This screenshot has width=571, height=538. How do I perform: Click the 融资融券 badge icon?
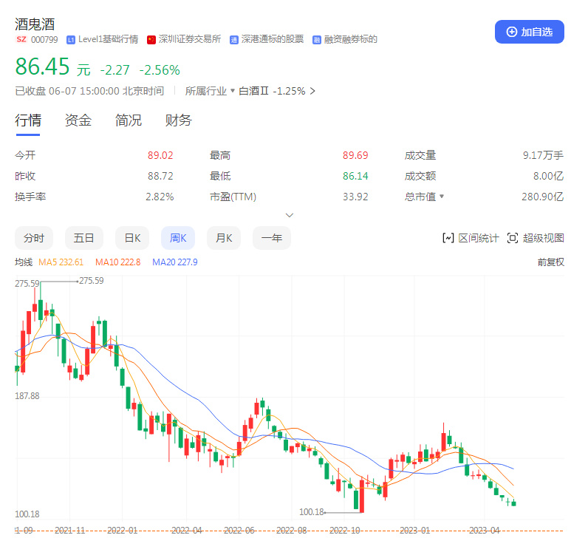click(x=316, y=40)
